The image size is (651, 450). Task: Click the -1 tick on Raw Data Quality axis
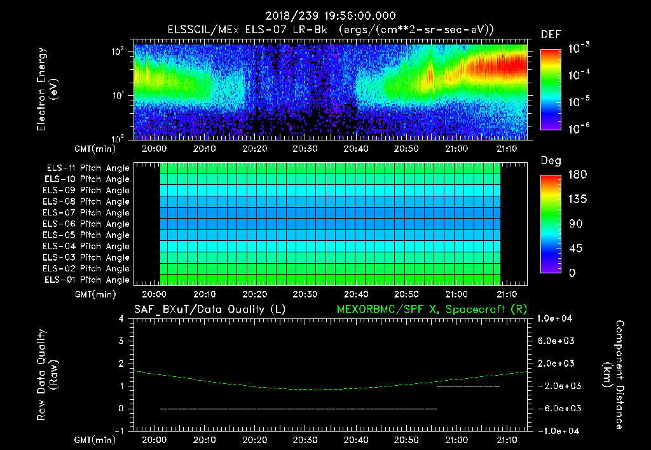tap(120, 431)
